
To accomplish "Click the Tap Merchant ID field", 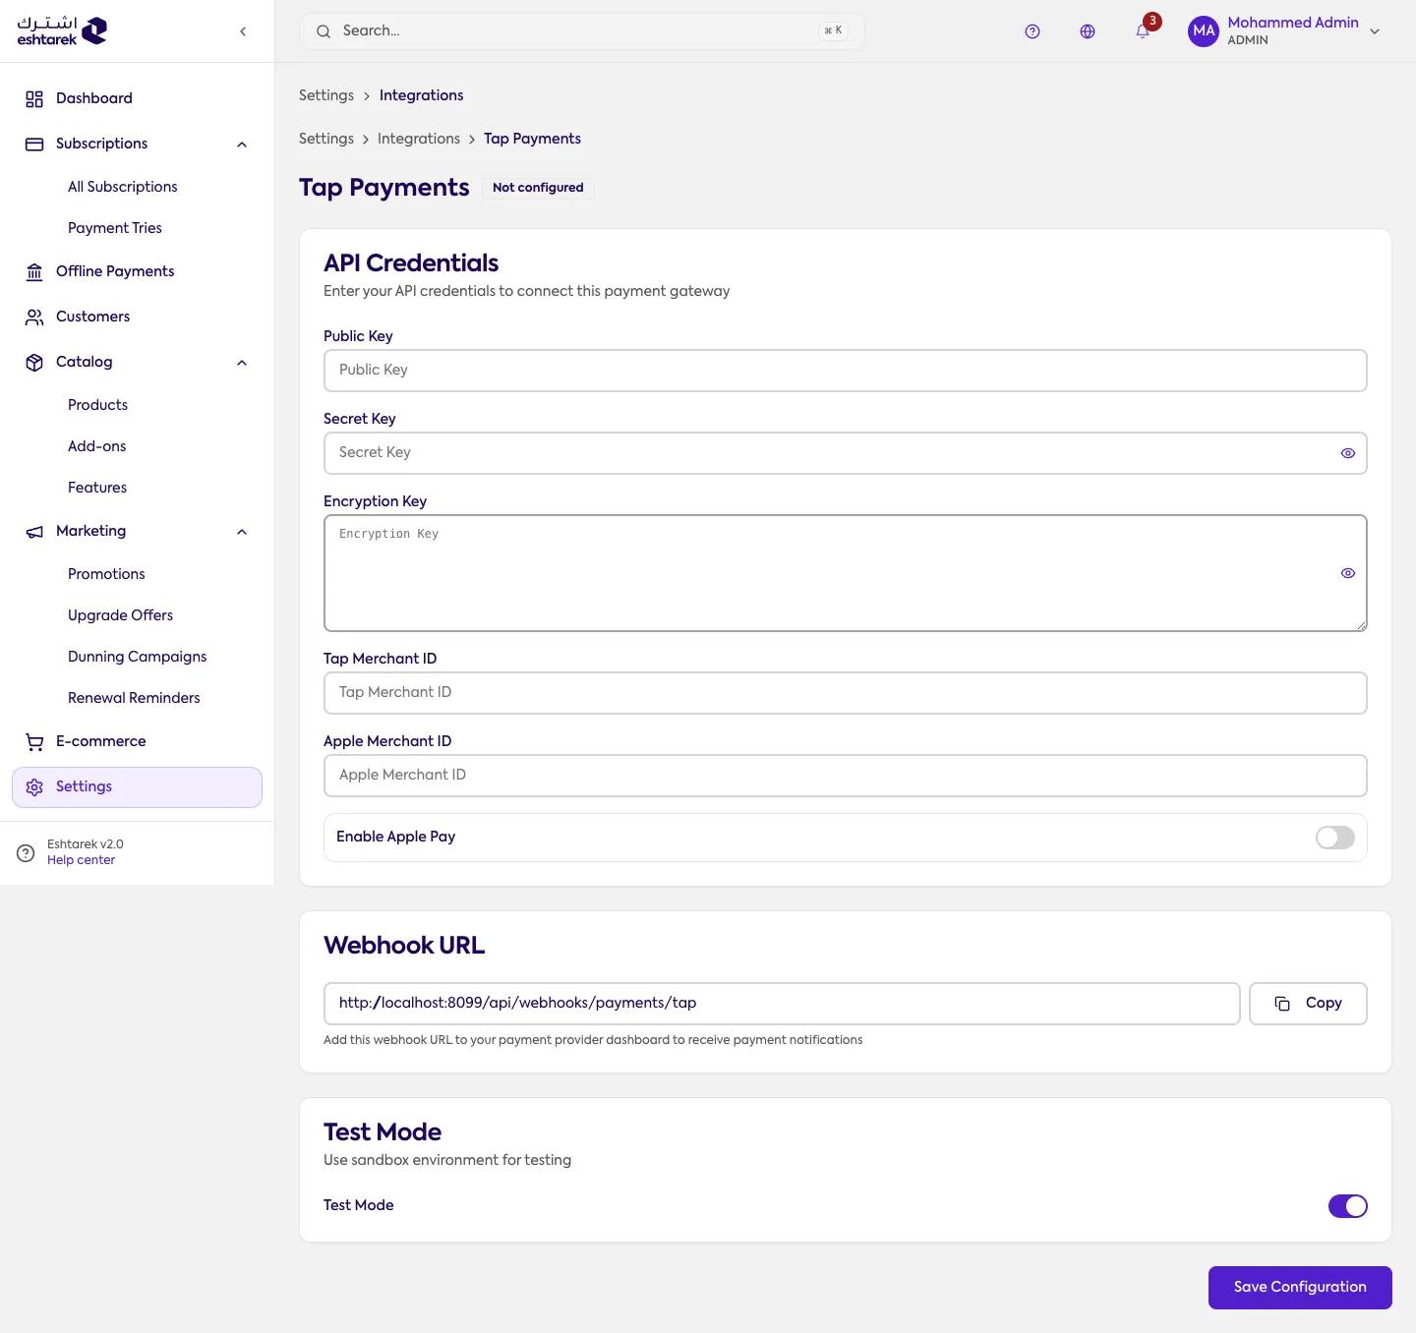I will (846, 693).
